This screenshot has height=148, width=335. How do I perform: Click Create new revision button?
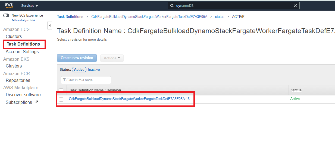pyautogui.click(x=77, y=58)
